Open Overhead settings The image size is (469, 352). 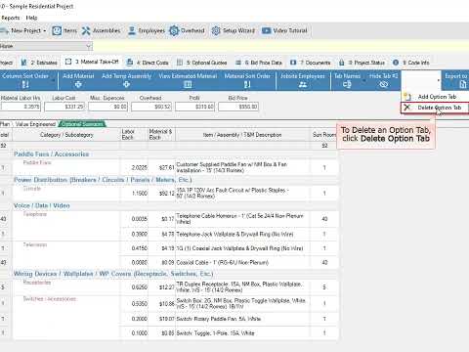click(x=187, y=30)
